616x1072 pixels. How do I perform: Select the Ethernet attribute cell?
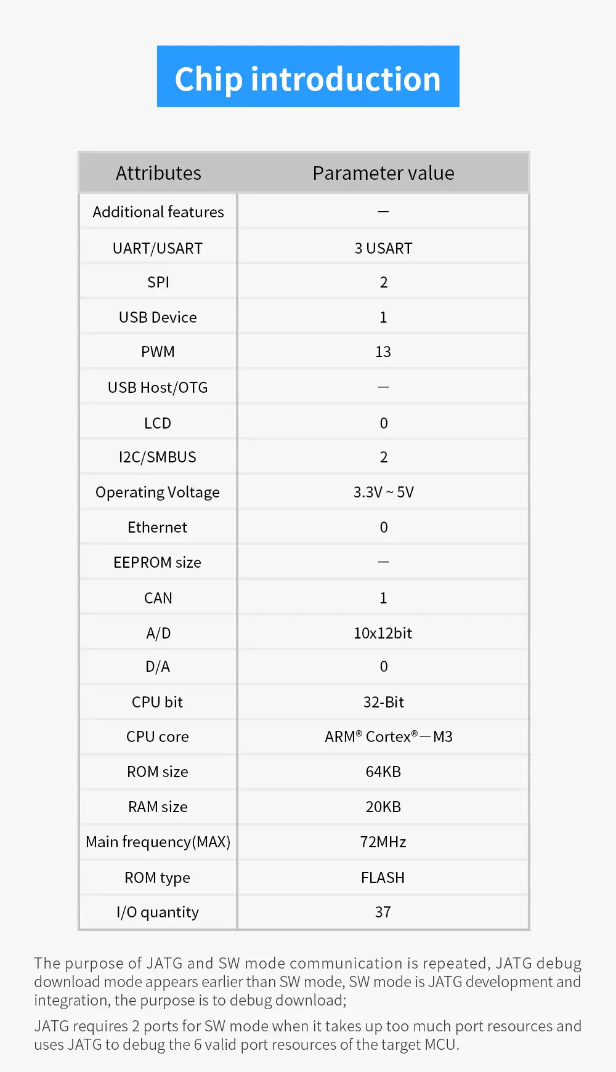pyautogui.click(x=158, y=527)
